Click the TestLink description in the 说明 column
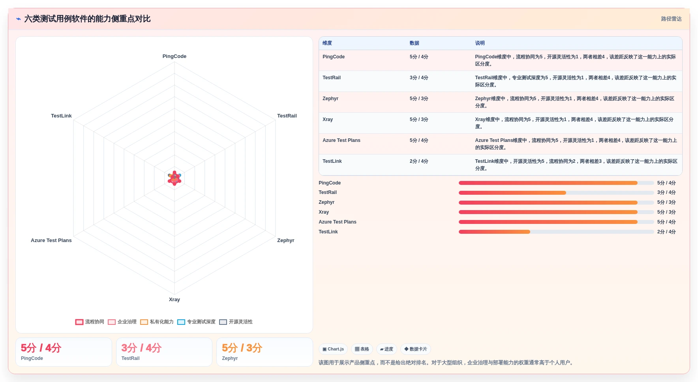The height and width of the screenshot is (382, 698). (576, 165)
